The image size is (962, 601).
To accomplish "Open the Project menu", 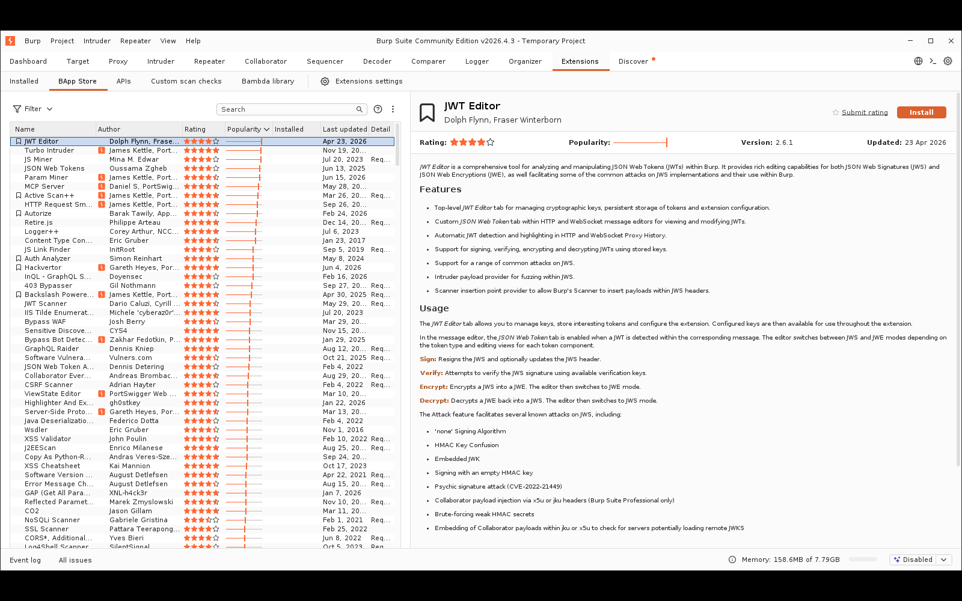I will (x=62, y=41).
